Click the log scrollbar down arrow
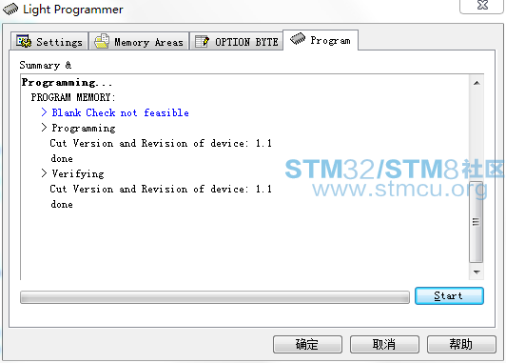 tap(477, 272)
